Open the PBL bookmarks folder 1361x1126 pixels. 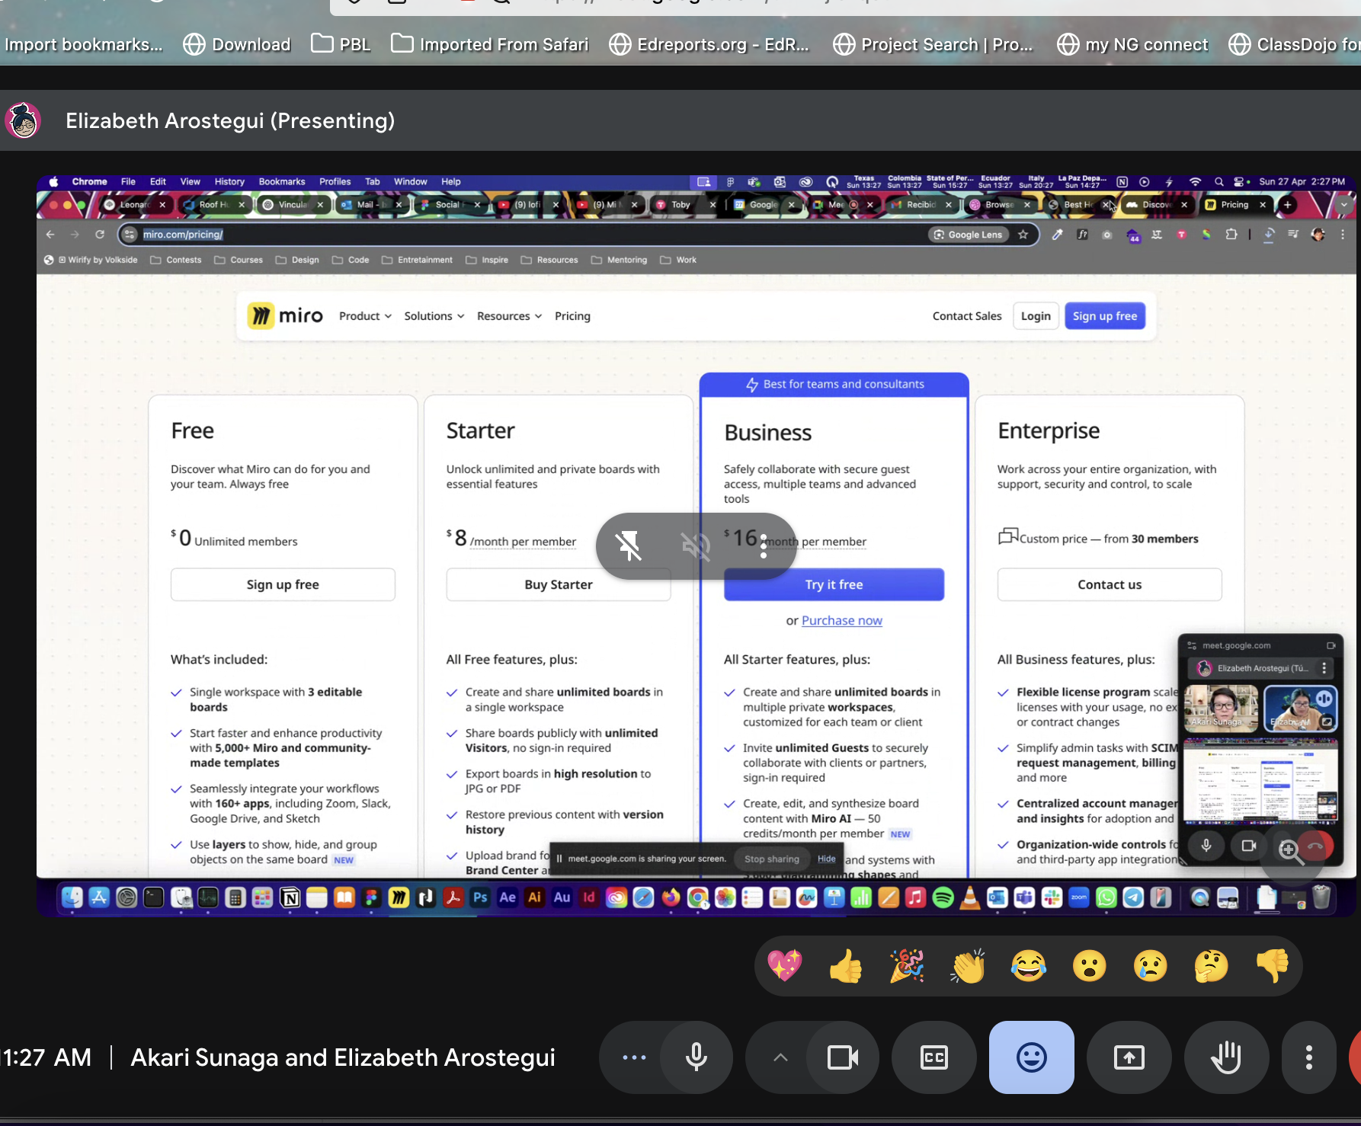(341, 44)
